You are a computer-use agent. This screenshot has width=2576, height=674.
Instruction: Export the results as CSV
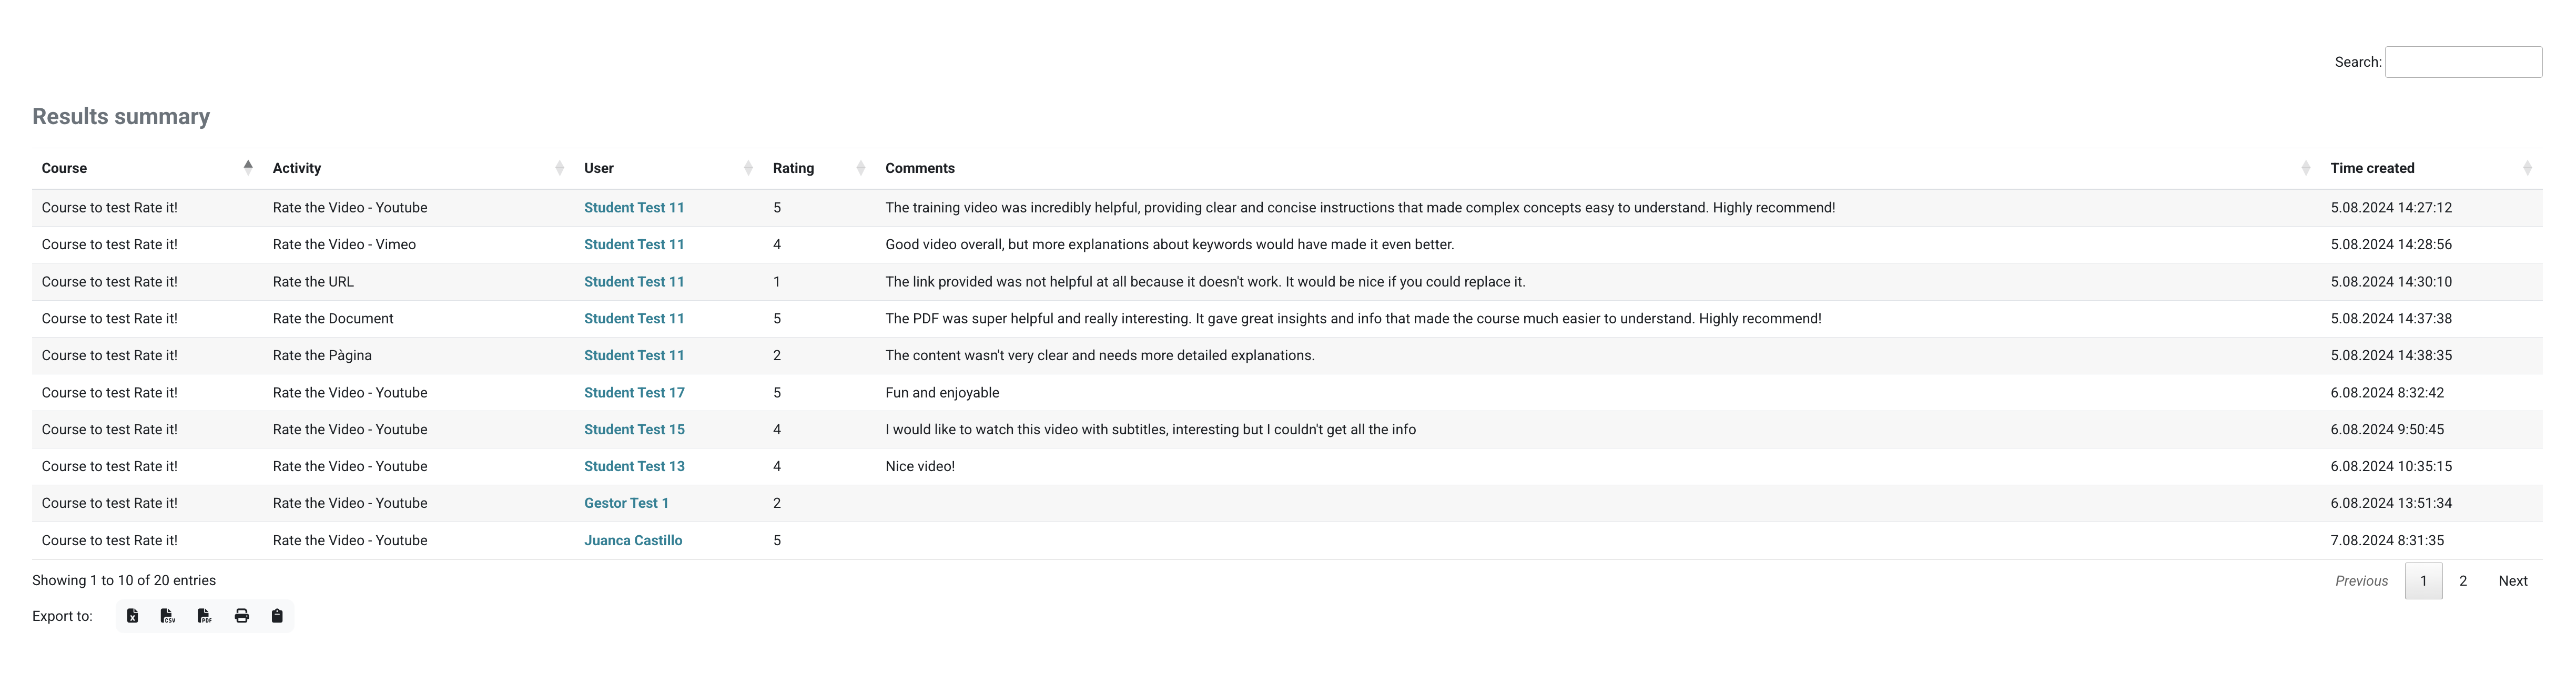point(168,616)
